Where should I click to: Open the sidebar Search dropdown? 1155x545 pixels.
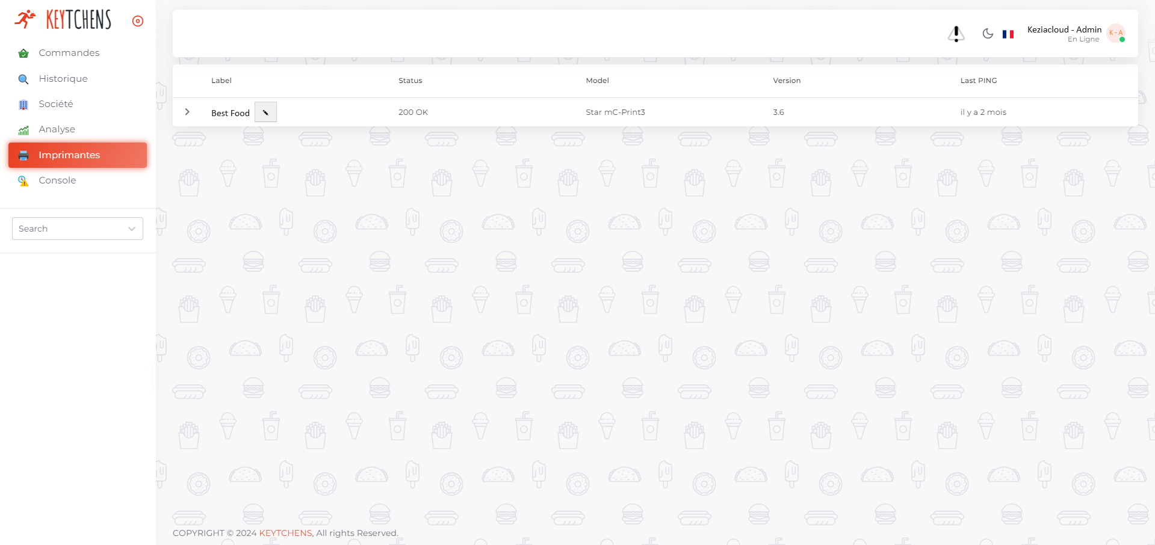coord(72,229)
